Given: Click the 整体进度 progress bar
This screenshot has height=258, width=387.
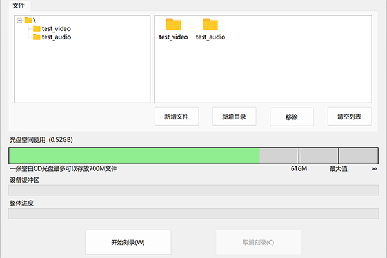Looking at the screenshot, I should coord(193,213).
